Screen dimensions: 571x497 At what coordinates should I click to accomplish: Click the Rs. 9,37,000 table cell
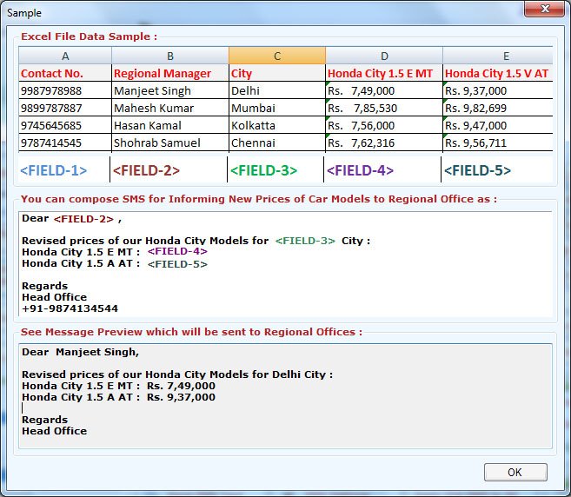pos(498,90)
